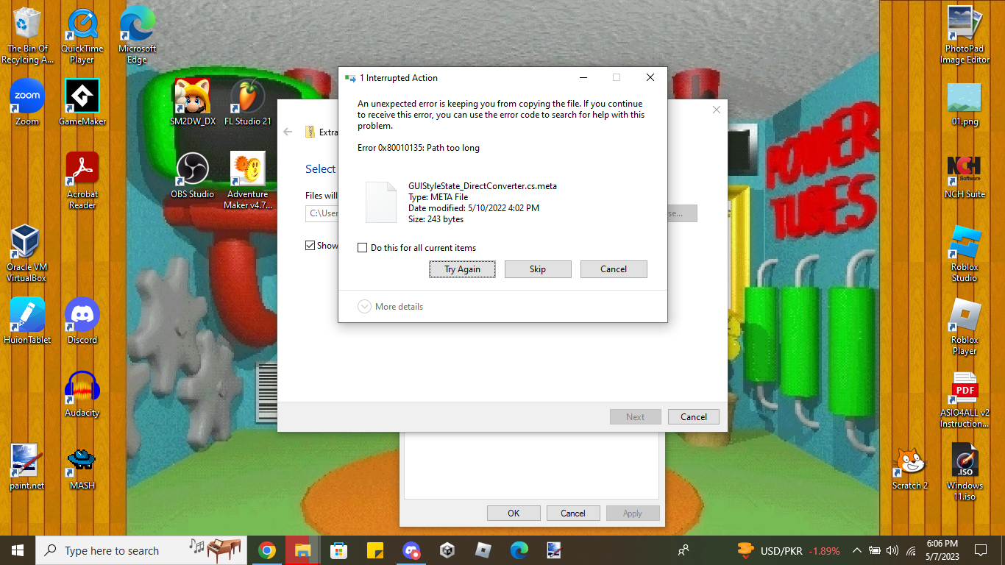Open the volume control in system tray
Image resolution: width=1005 pixels, height=565 pixels.
(x=892, y=550)
